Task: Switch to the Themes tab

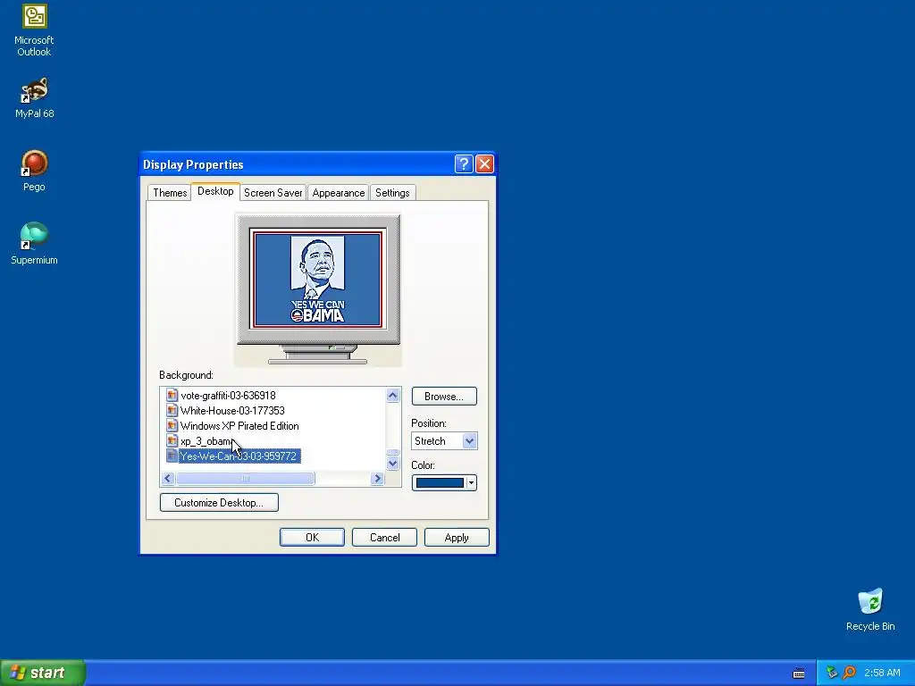Action: [170, 193]
